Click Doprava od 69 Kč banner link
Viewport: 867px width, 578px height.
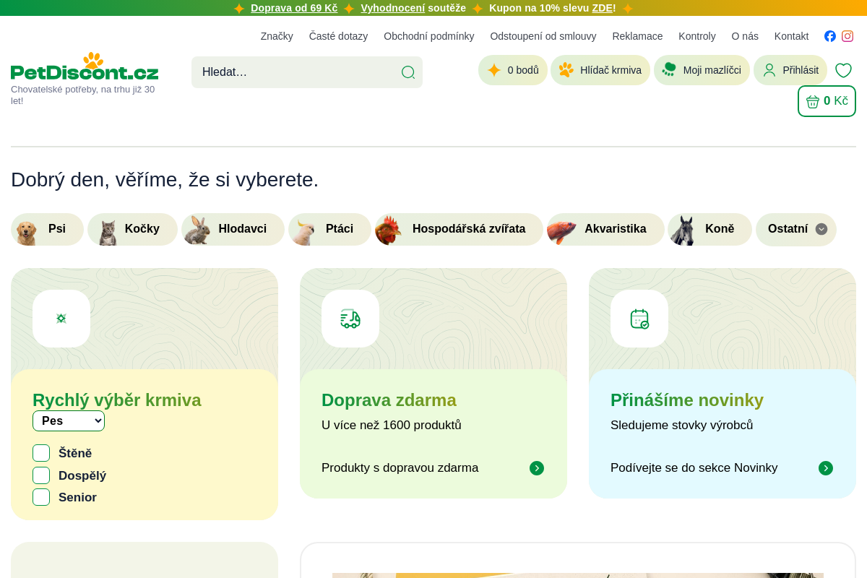[294, 8]
